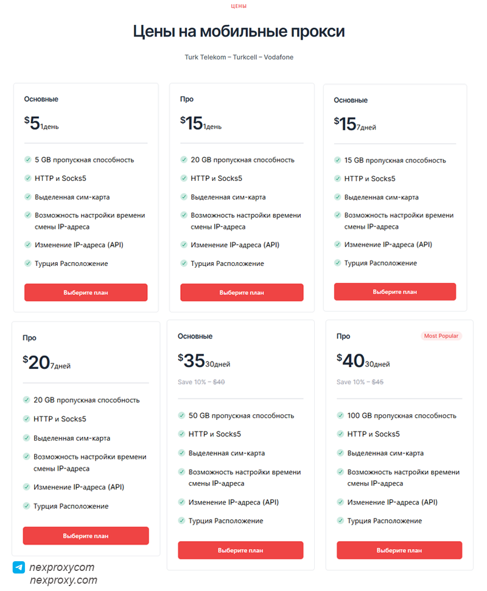The image size is (487, 591).
Task: Click 'Выберите план' in the $5 Основные plan
Action: [85, 292]
